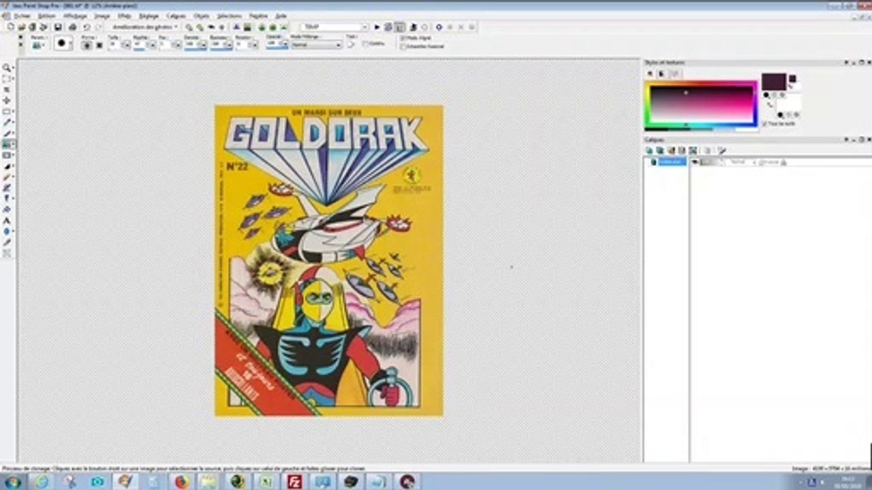Toggle visibility eye of the layer
The height and width of the screenshot is (490, 872).
click(695, 162)
